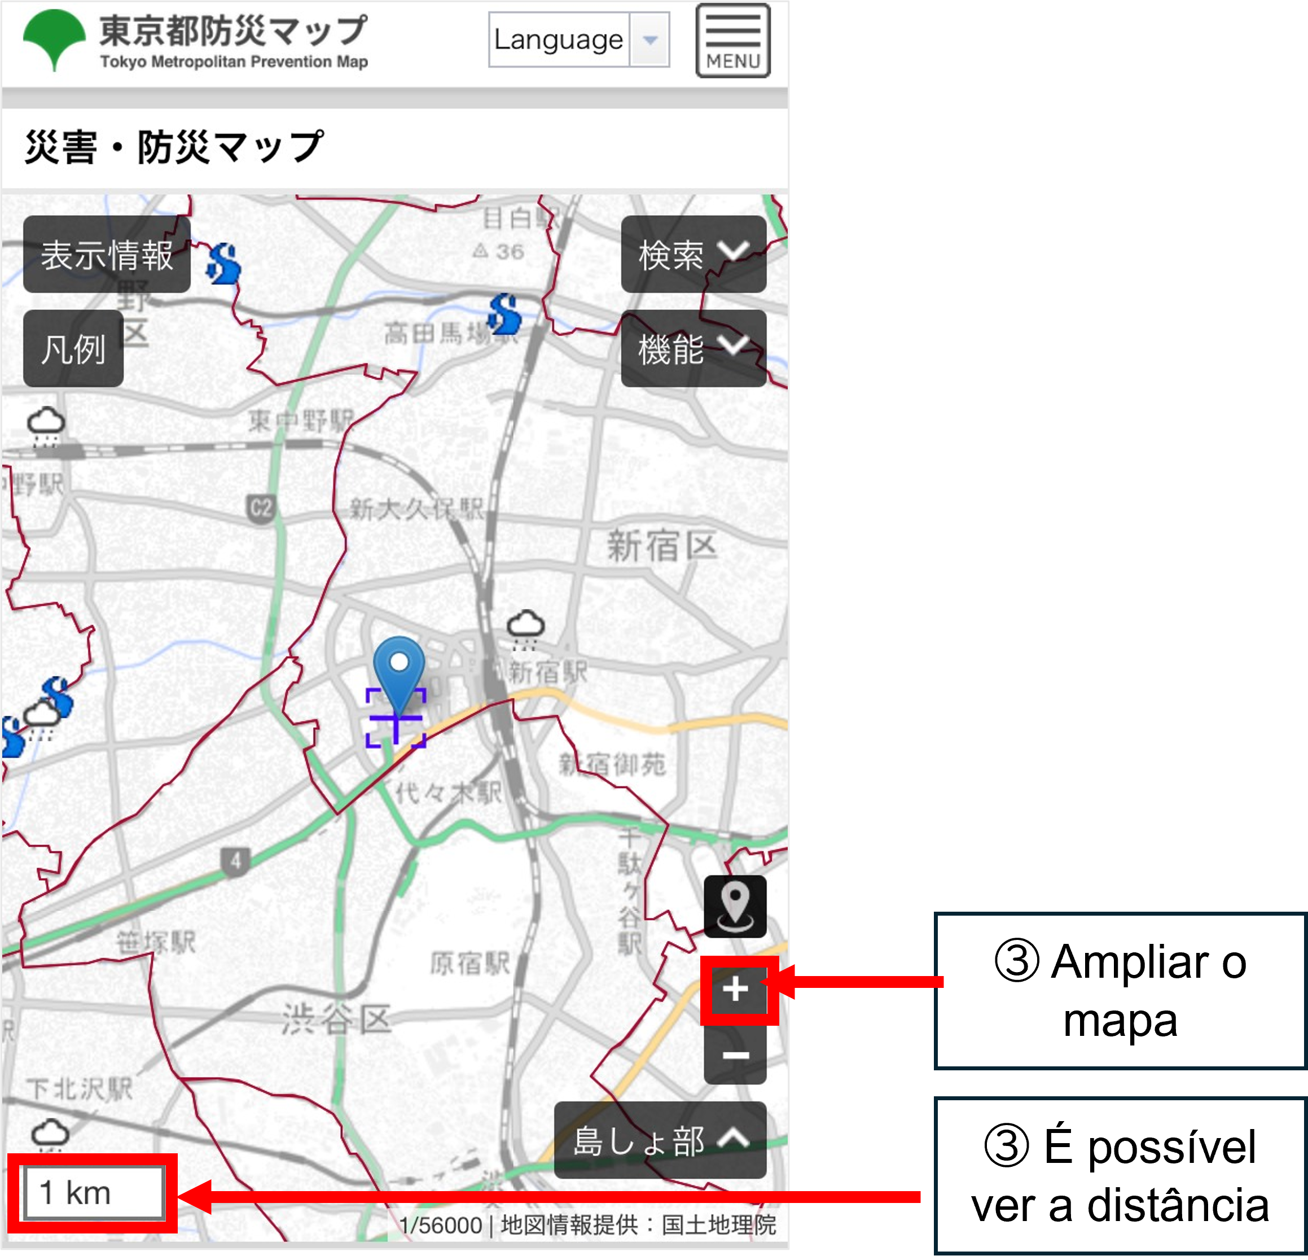Click the Tokyo Metropolitan Prevention Map logo

pyautogui.click(x=194, y=40)
